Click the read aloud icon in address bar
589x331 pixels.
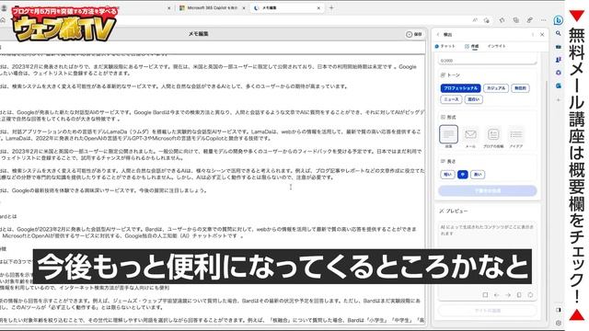click(x=475, y=20)
